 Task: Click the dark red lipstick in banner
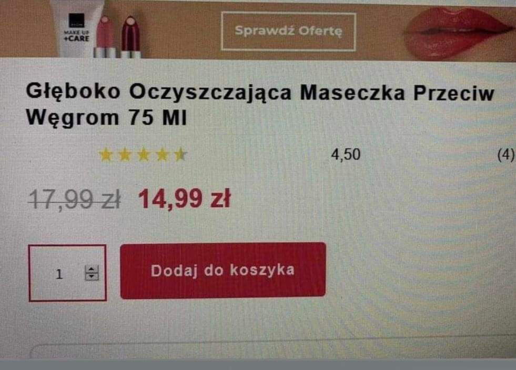[130, 37]
